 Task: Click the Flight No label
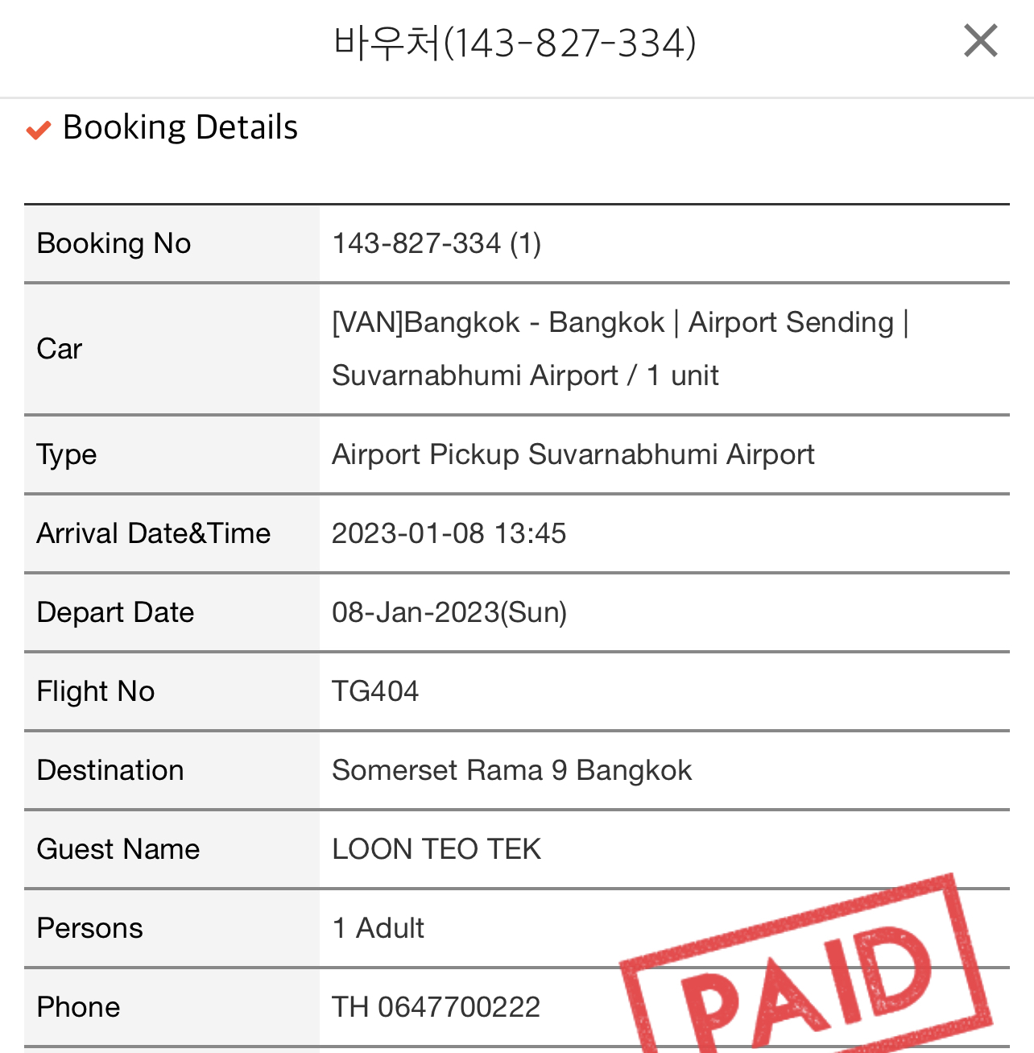point(96,691)
